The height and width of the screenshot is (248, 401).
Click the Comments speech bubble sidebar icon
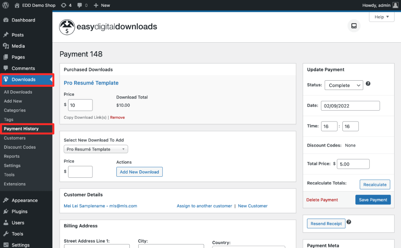[x=6, y=68]
